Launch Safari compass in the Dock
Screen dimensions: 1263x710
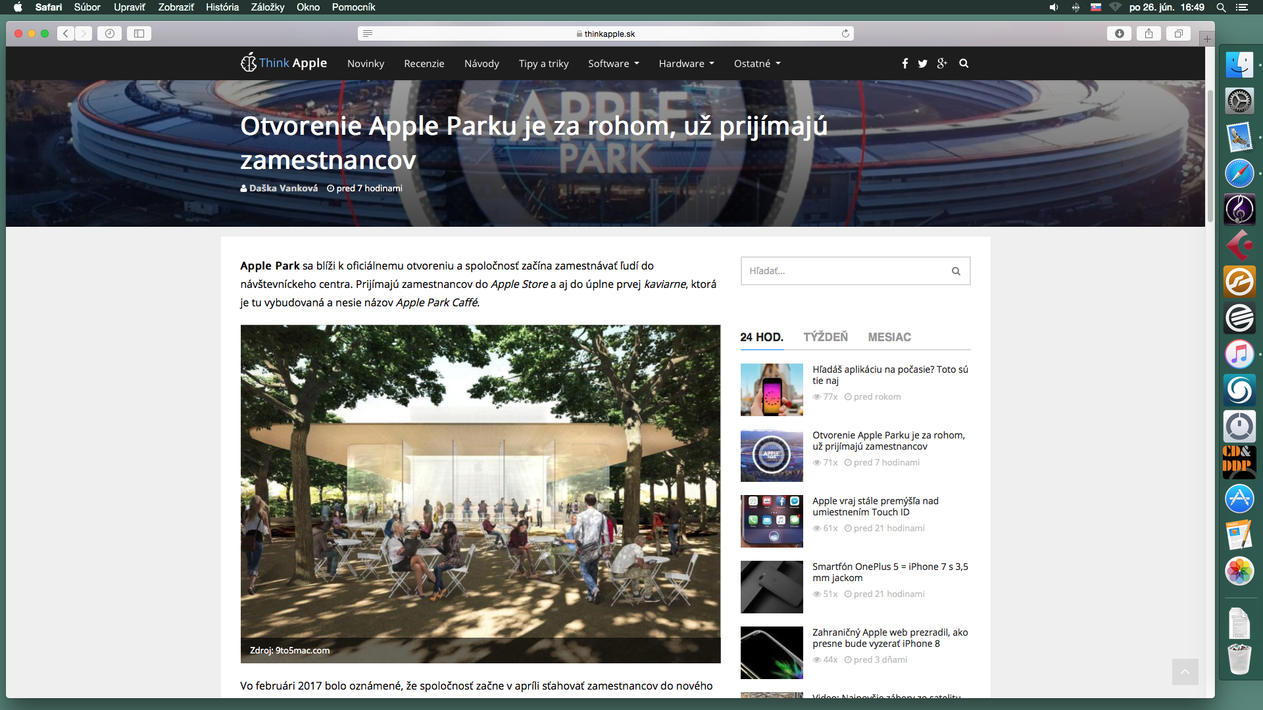(x=1239, y=174)
